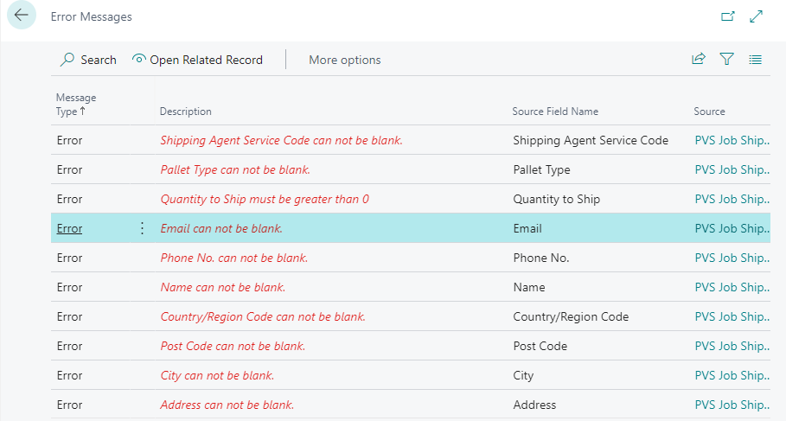Click the 'Pallet Type' source field cell
Image resolution: width=786 pixels, height=421 pixels.
point(541,170)
